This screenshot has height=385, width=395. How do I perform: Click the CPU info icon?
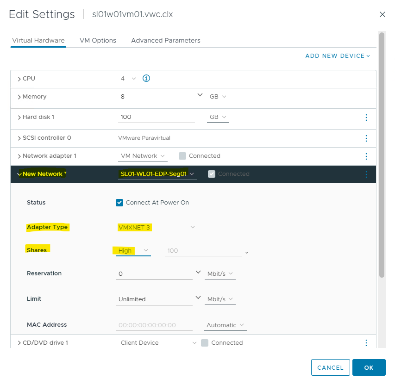[x=146, y=78]
